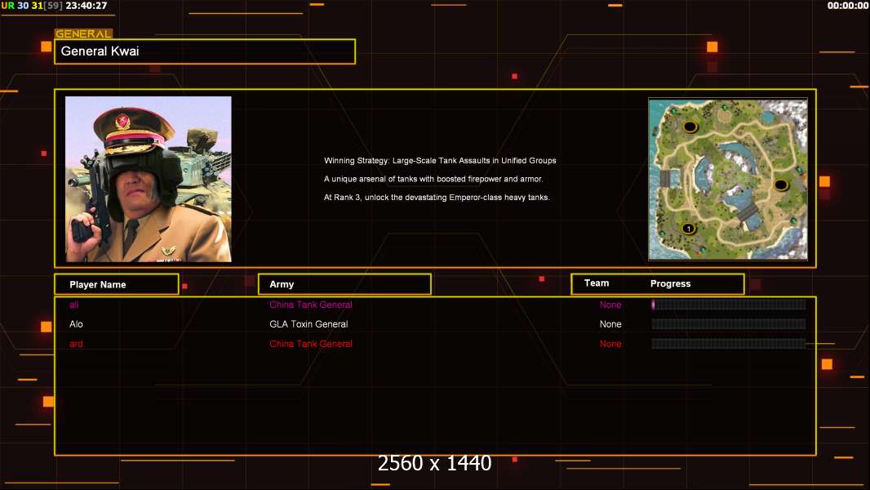Click ali's team value None
Screen dimensions: 870x490
pos(610,305)
